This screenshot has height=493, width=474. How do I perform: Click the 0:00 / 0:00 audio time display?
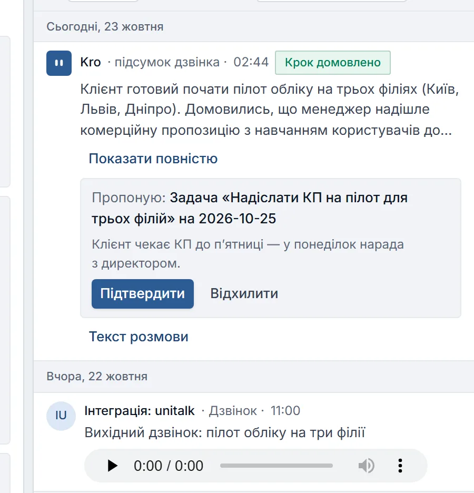coord(169,466)
